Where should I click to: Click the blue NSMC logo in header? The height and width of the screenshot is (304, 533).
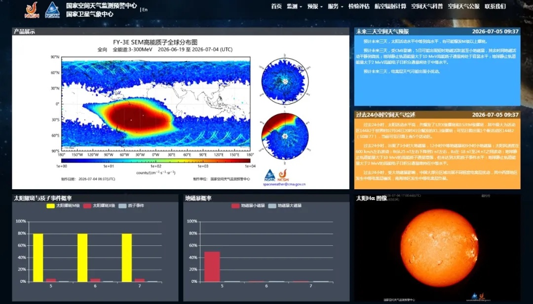point(52,10)
